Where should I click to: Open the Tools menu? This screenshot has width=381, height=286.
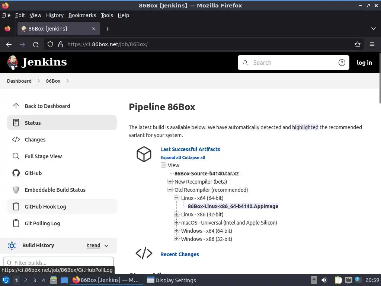(x=107, y=15)
